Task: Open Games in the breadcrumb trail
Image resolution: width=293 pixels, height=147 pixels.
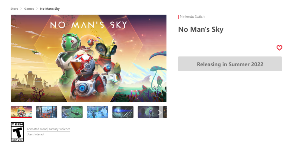Action: pos(29,9)
